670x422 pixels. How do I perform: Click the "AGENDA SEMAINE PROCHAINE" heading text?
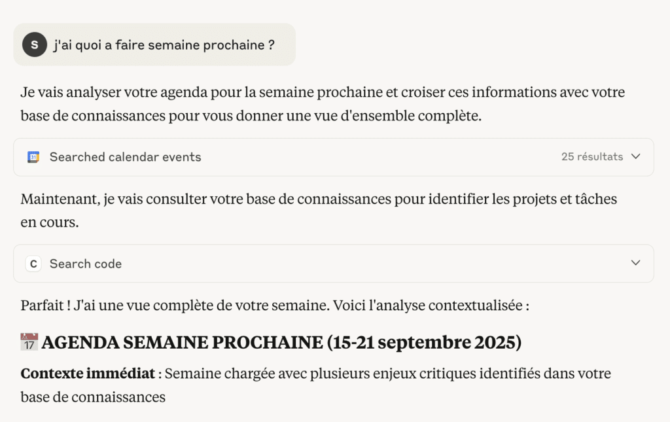182,342
